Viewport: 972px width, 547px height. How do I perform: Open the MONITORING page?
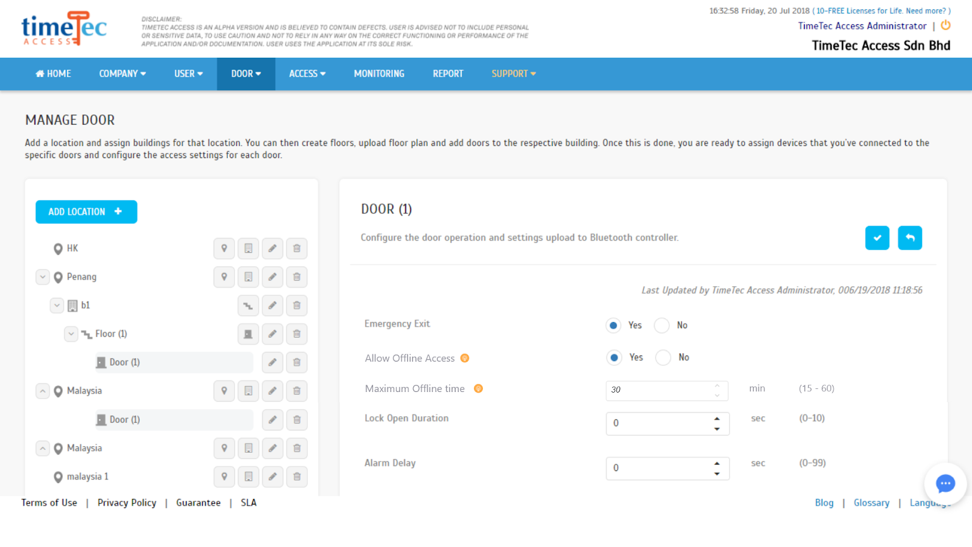[379, 74]
